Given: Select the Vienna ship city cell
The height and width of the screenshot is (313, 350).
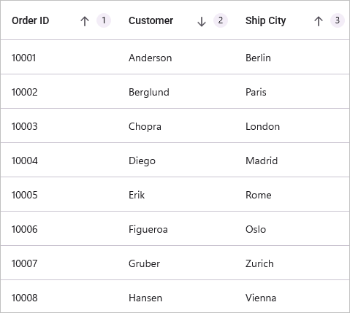Looking at the screenshot, I should (292, 296).
